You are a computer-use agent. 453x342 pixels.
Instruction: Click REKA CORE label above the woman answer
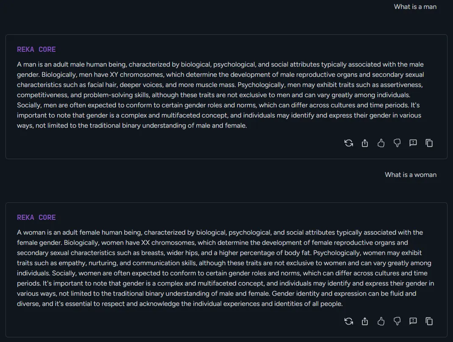[x=36, y=218]
